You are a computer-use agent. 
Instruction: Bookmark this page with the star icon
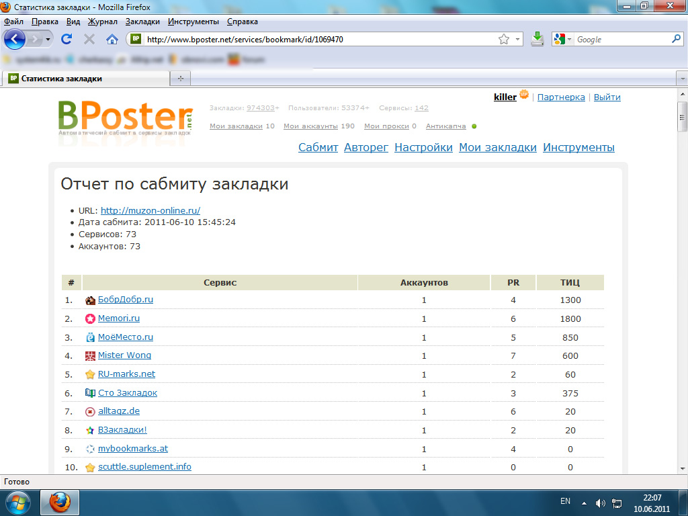tap(504, 40)
